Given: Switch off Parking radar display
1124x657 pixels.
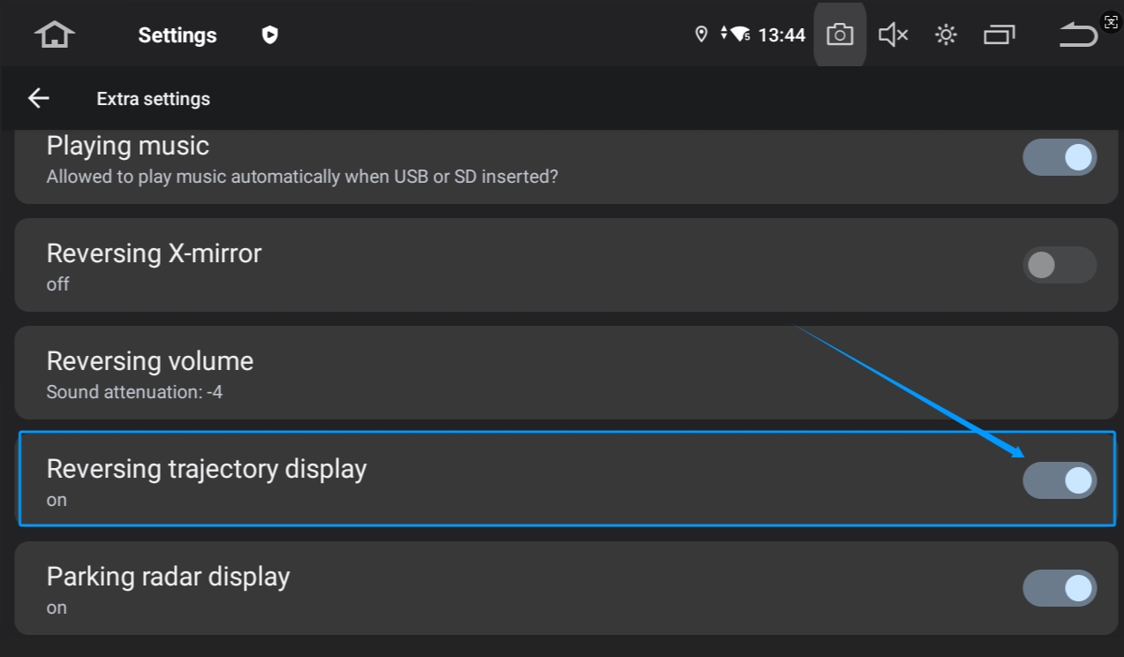Looking at the screenshot, I should click(x=1060, y=588).
